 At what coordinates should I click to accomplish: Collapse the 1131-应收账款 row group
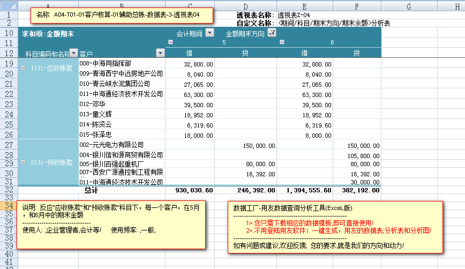[x=23, y=68]
